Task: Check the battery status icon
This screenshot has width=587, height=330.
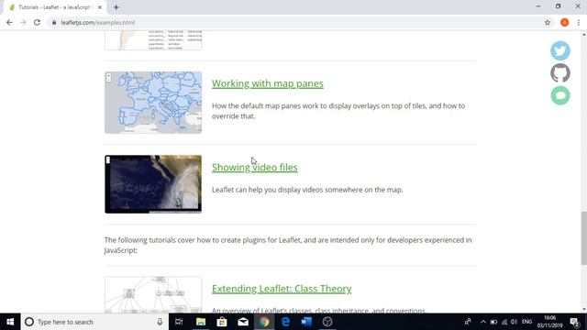Action: [x=493, y=322]
